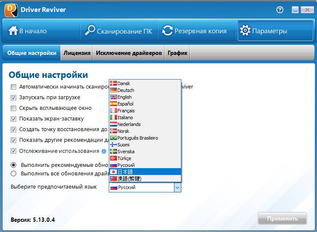Go to В начало section
317x232 pixels.
click(x=41, y=31)
